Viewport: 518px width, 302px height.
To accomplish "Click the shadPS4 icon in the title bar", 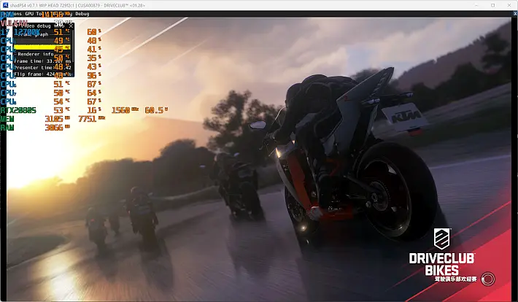I will coord(5,5).
